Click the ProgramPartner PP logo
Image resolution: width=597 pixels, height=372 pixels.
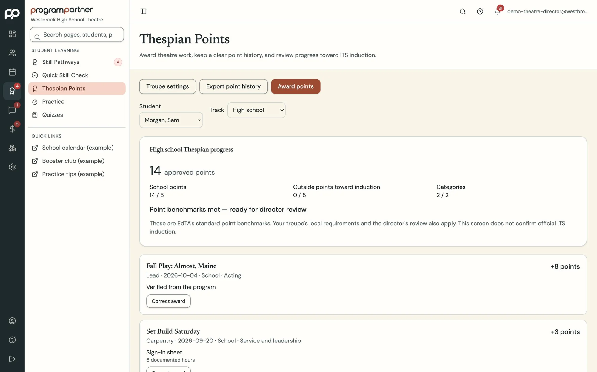12,13
